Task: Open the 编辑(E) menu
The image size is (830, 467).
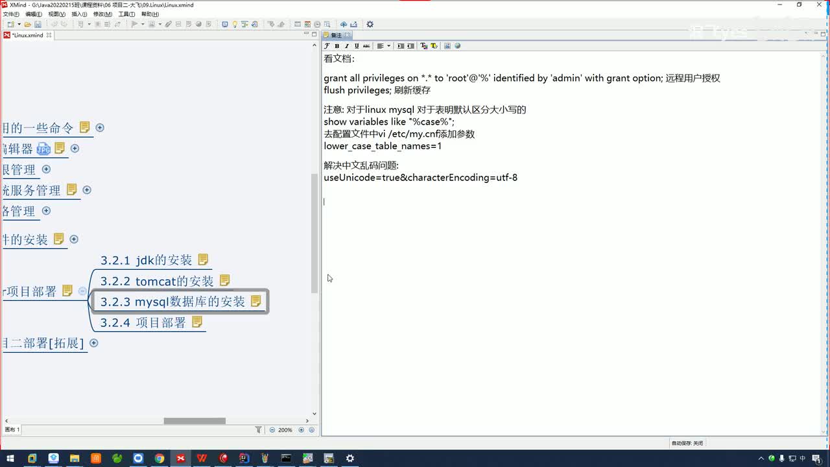Action: 34,14
